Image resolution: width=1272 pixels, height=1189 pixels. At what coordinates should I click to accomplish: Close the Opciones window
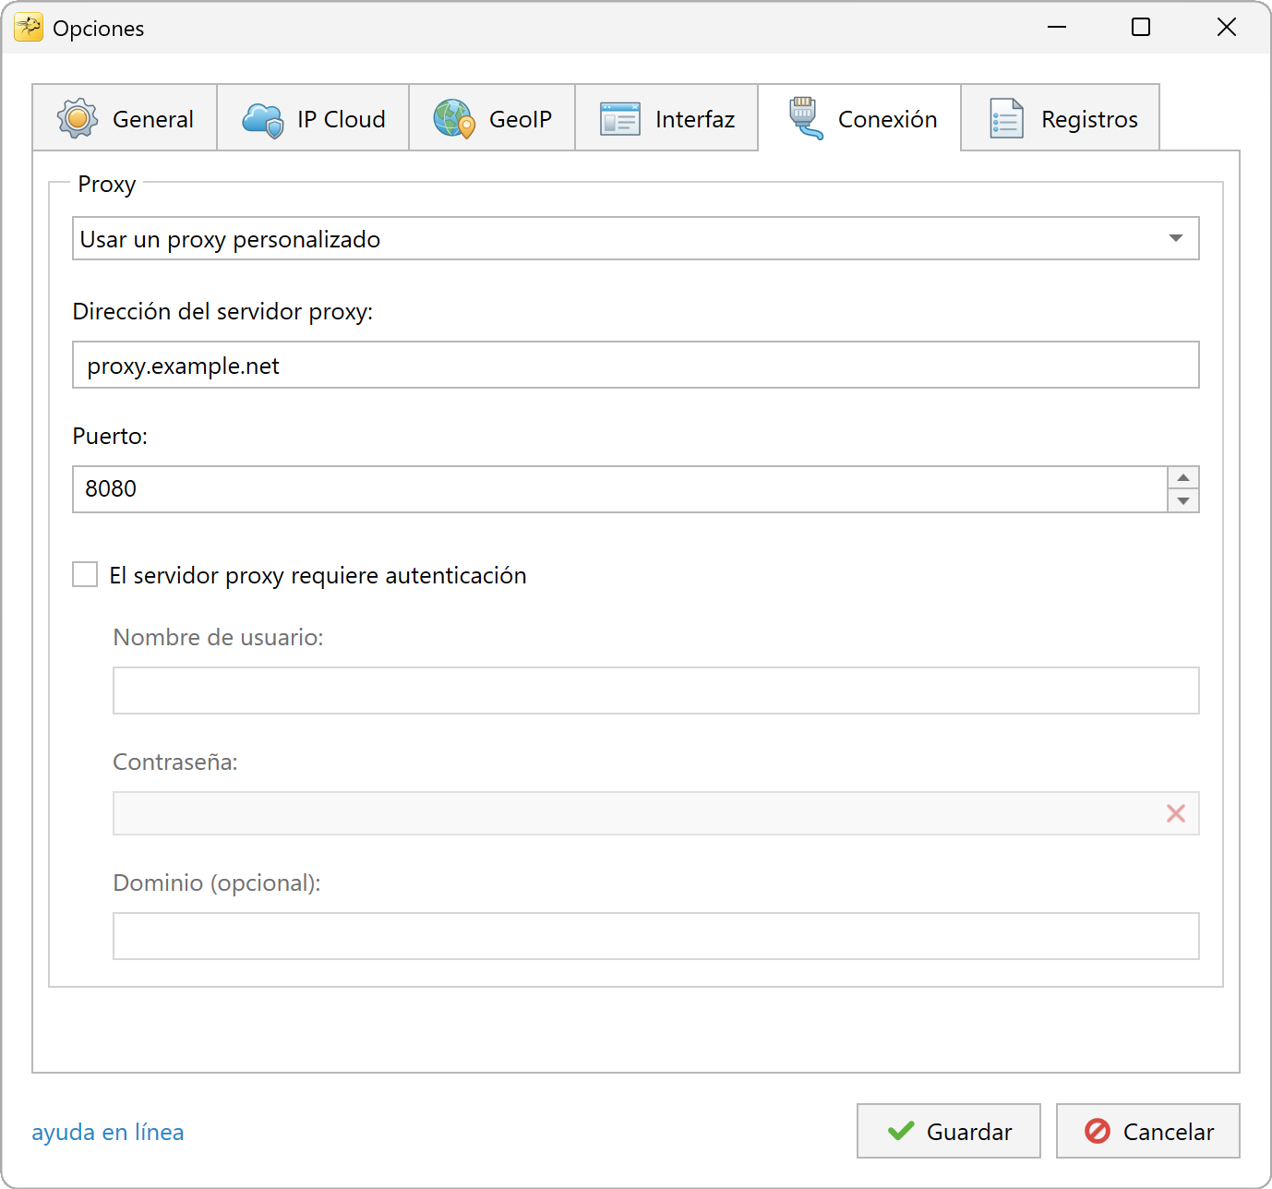point(1227,28)
